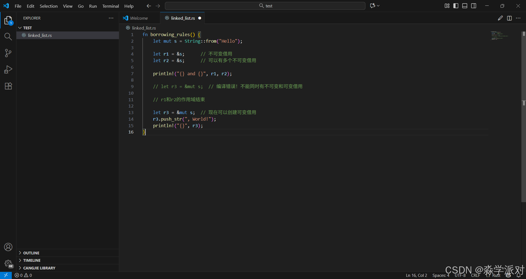Click "String" type on line 2
The height and width of the screenshot is (279, 526).
coord(192,41)
